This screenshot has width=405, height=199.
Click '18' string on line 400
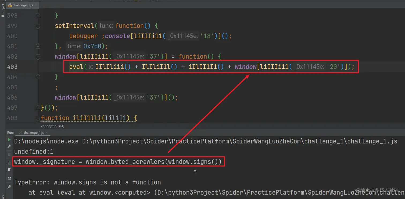tap(207, 36)
